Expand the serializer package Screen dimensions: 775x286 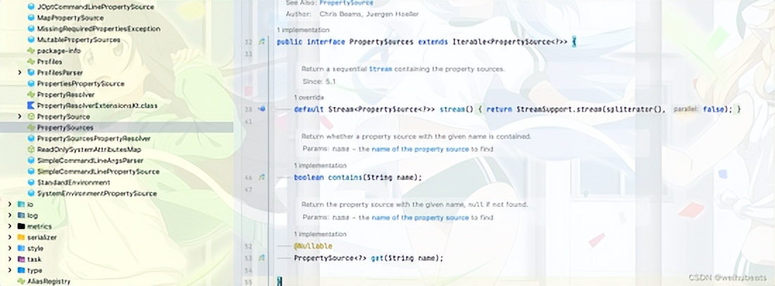9,237
